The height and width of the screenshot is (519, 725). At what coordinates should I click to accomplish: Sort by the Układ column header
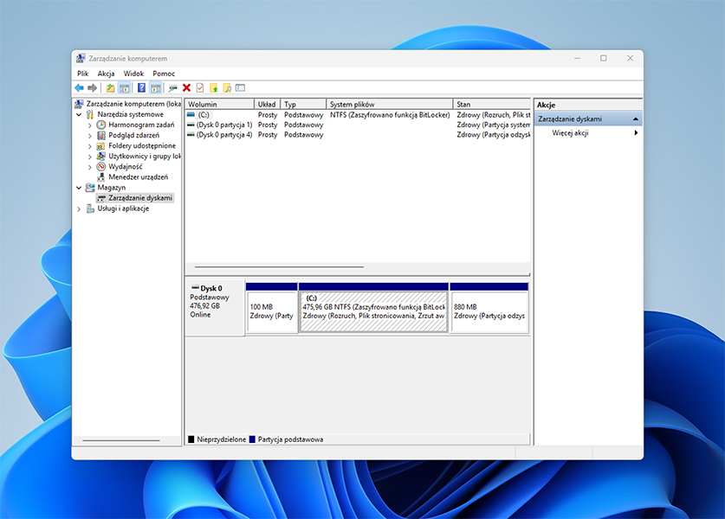tap(268, 105)
